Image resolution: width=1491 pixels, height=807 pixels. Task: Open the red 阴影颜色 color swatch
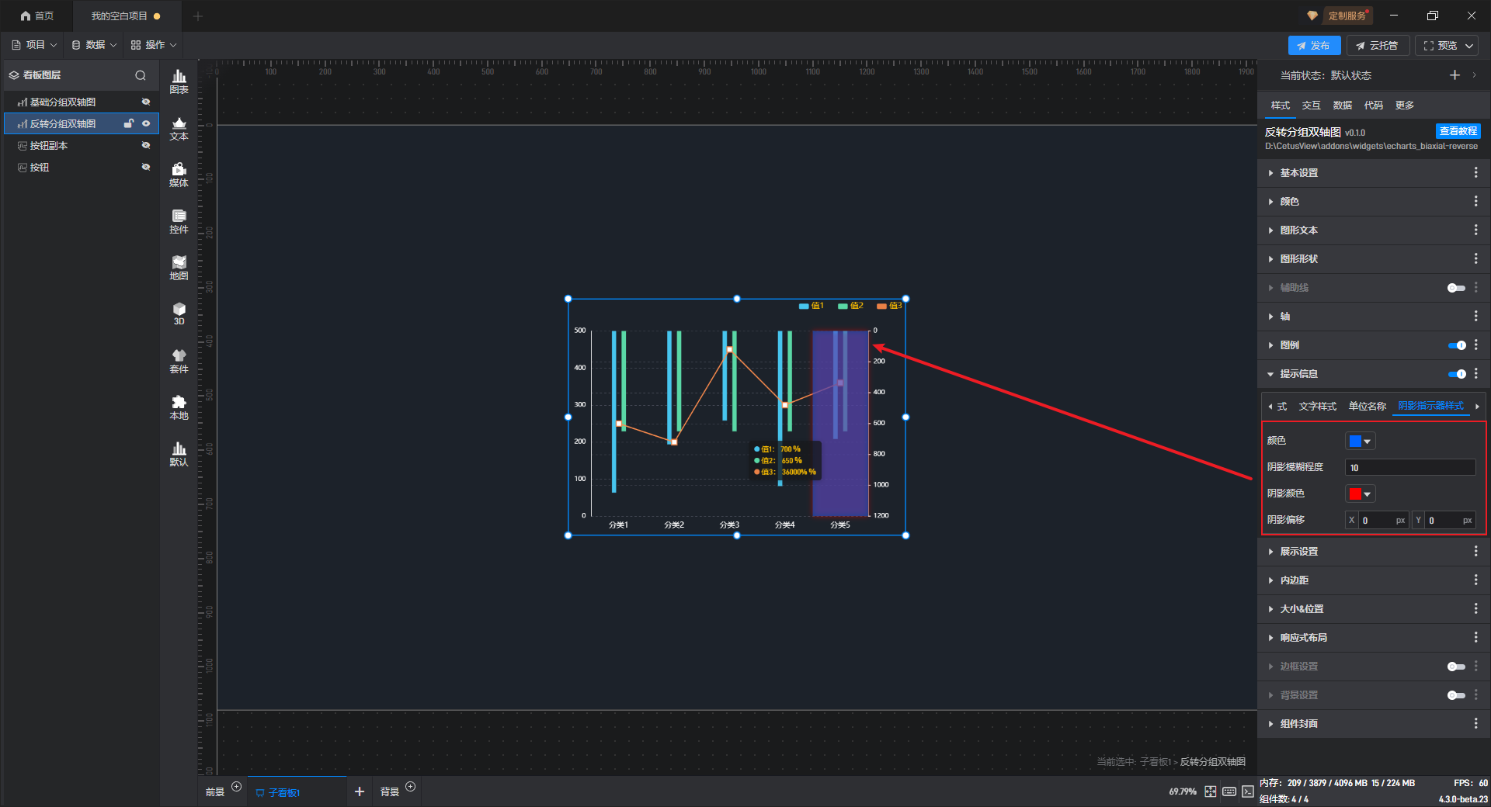pyautogui.click(x=1360, y=494)
